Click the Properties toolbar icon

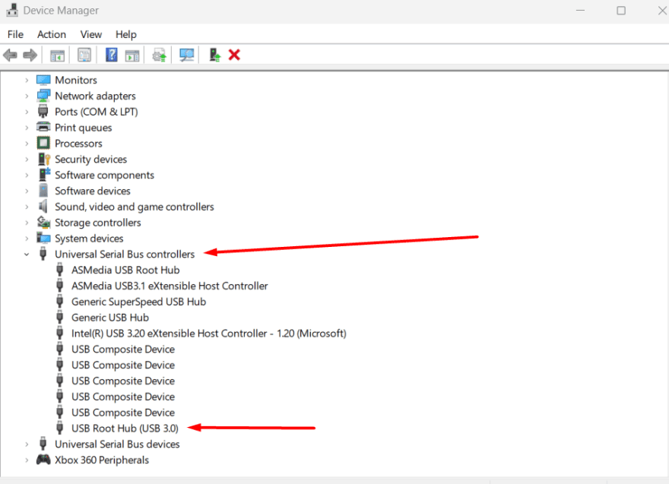(x=84, y=55)
